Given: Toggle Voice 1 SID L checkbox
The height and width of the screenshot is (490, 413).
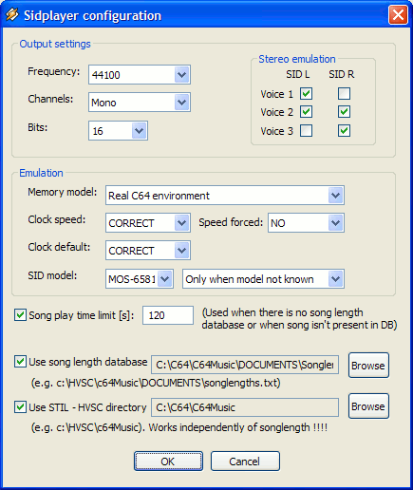Looking at the screenshot, I should 306,93.
